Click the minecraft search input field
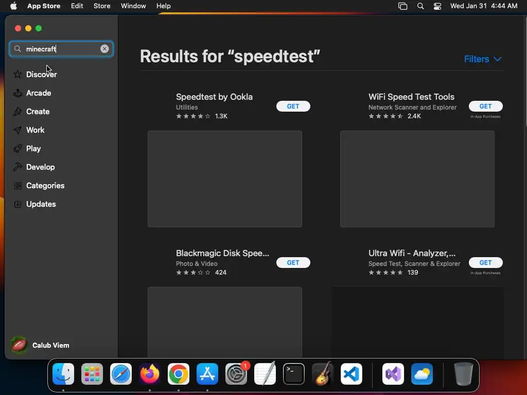The width and height of the screenshot is (527, 395). pyautogui.click(x=61, y=49)
